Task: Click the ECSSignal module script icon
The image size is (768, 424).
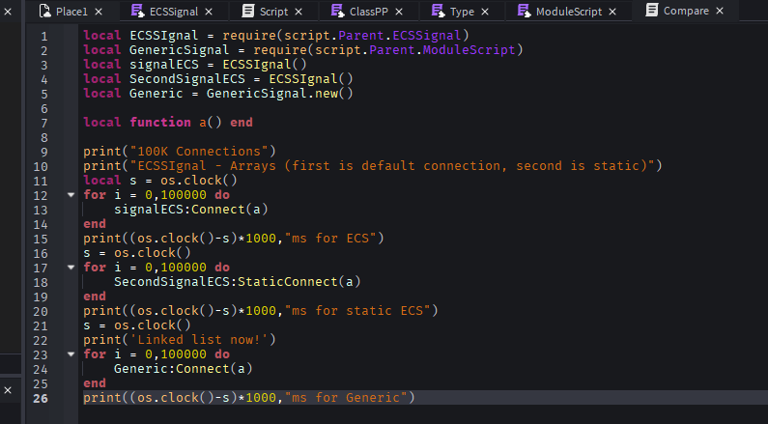Action: [137, 11]
